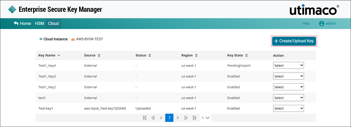351x127 pixels.
Task: Click the utimaco brand logo
Action: 314,9
